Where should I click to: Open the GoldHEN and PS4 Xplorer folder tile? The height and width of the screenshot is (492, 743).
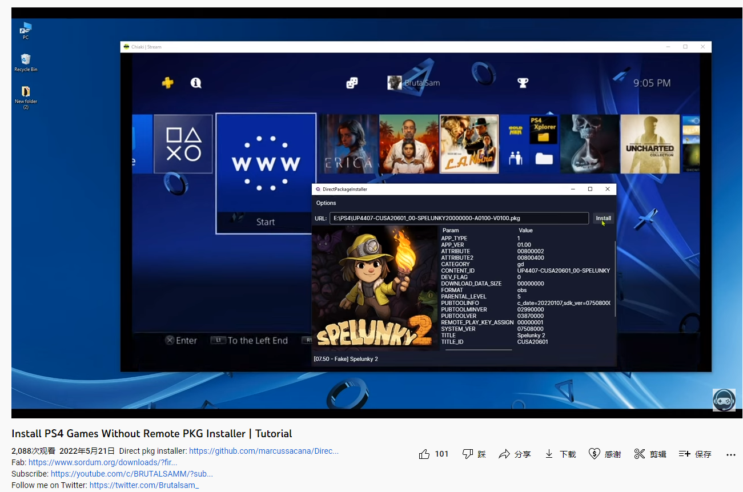point(529,144)
